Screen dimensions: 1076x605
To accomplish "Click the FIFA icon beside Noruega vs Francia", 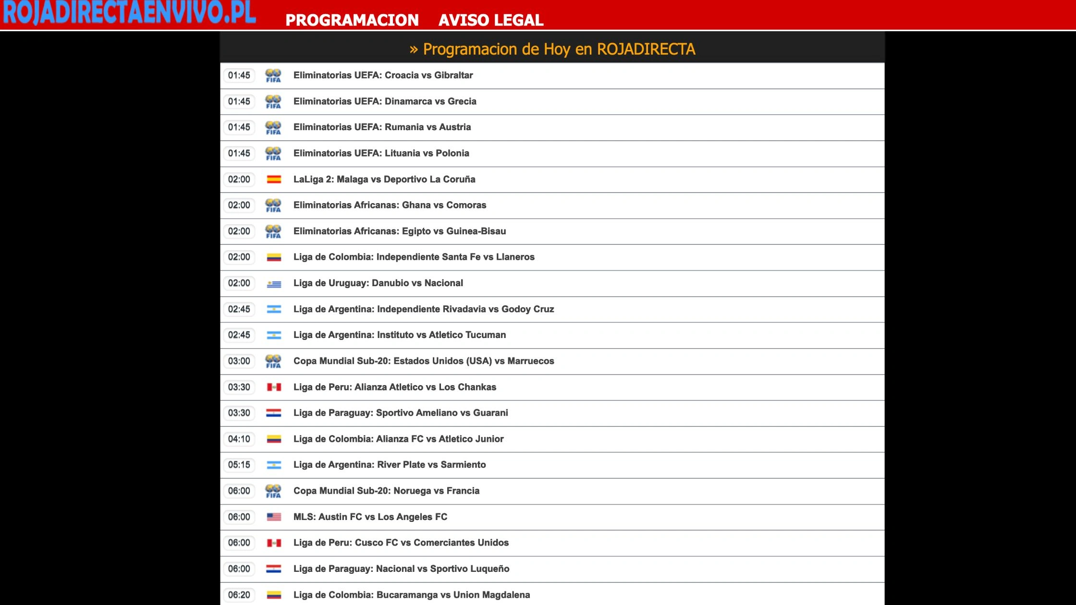I will (x=273, y=491).
